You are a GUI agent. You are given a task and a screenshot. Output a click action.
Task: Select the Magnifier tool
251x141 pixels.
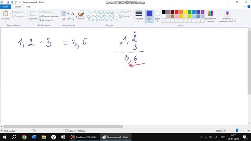pos(73,19)
